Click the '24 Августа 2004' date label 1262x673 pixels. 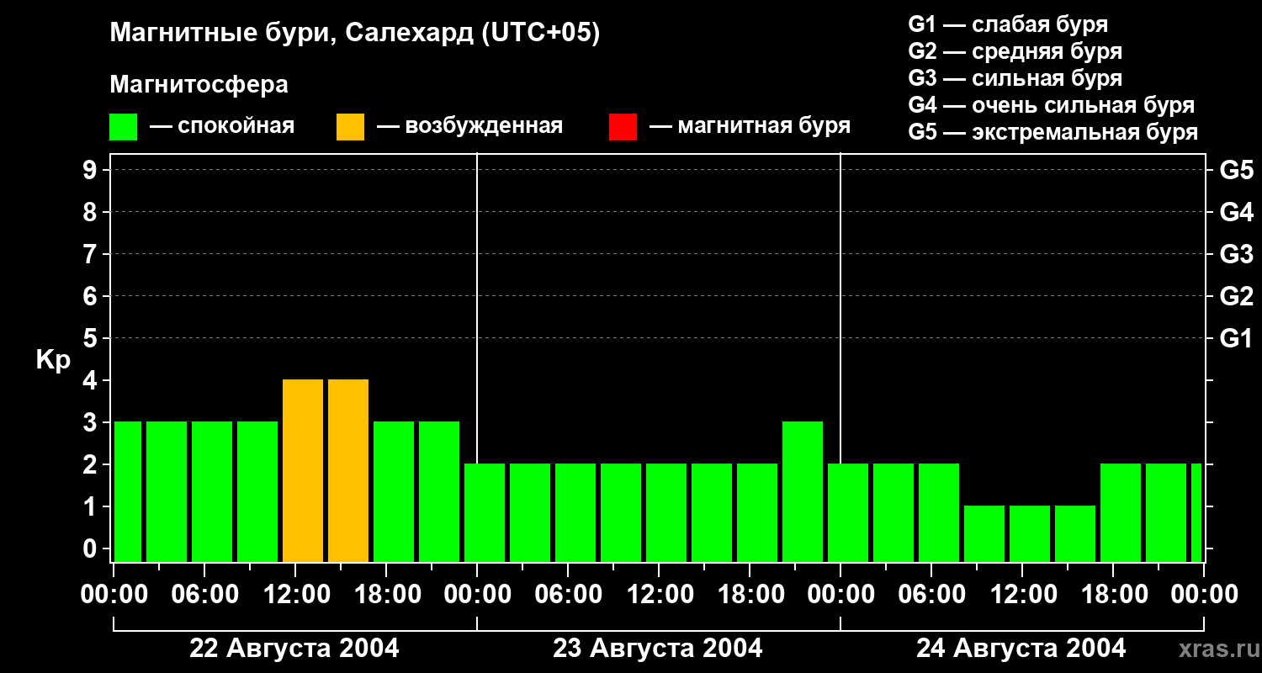[x=1021, y=649]
